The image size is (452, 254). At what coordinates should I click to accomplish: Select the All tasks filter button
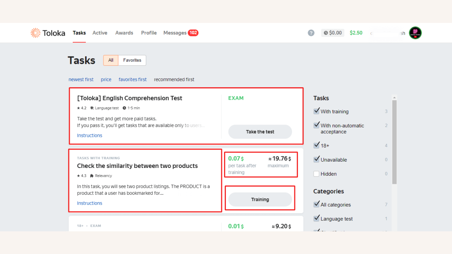point(111,60)
